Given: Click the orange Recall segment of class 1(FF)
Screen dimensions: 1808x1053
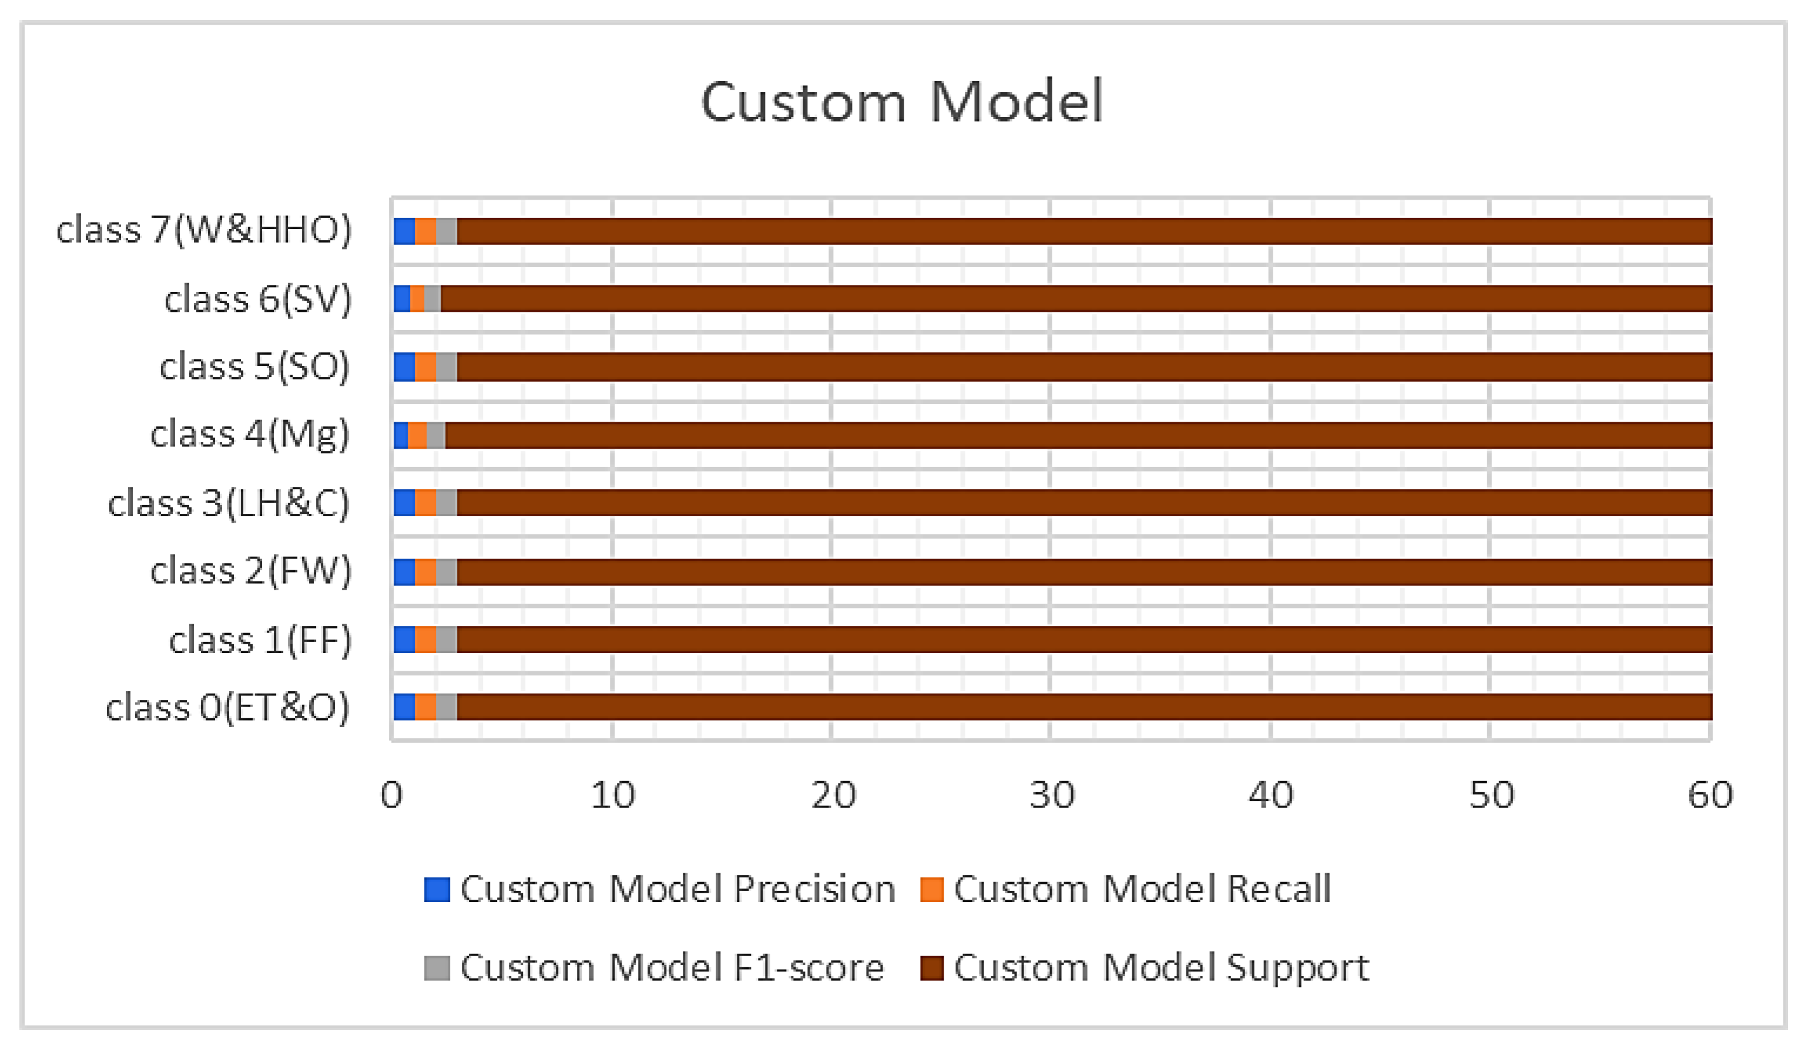Looking at the screenshot, I should point(425,640).
